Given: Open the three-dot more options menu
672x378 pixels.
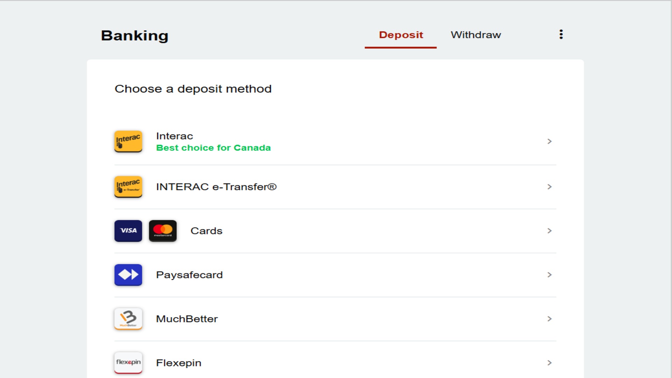Looking at the screenshot, I should (561, 34).
